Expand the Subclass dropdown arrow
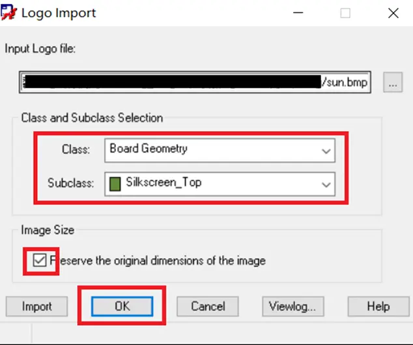 326,185
